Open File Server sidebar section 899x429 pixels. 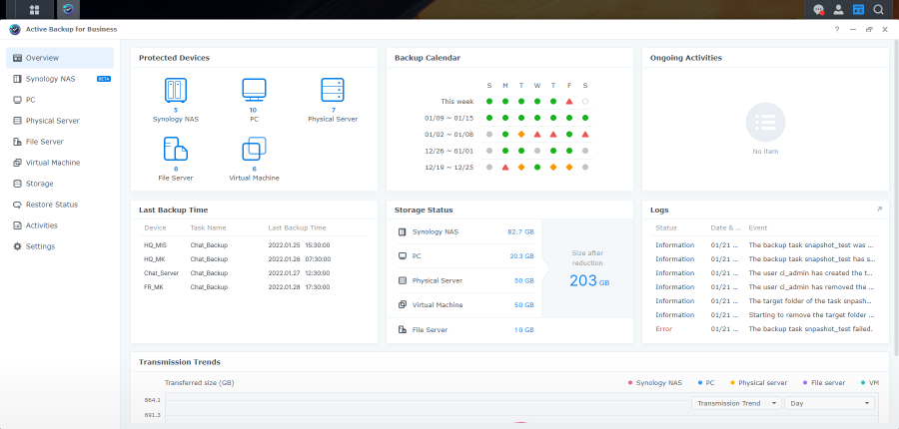tap(60, 142)
